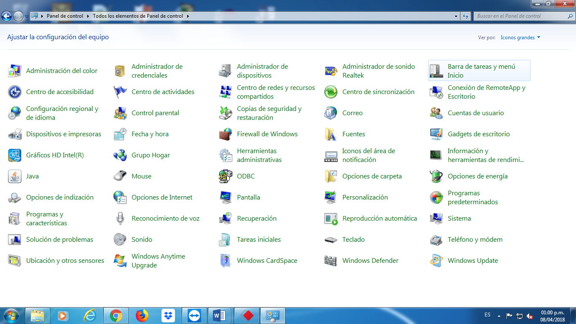The height and width of the screenshot is (324, 576).
Task: Open Administración del color
Action: tap(62, 70)
